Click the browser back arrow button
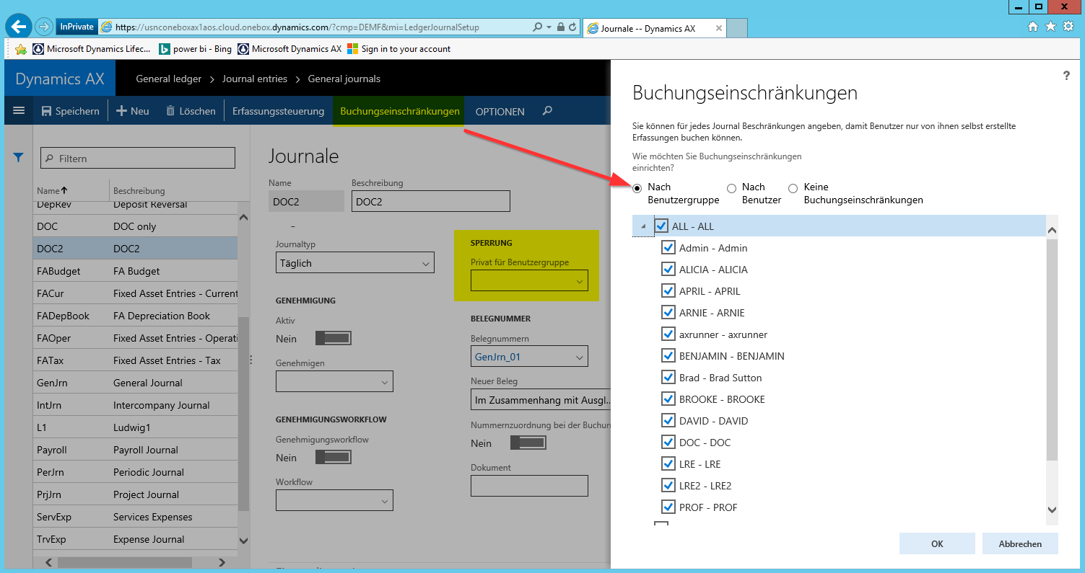The height and width of the screenshot is (573, 1085). (x=19, y=27)
